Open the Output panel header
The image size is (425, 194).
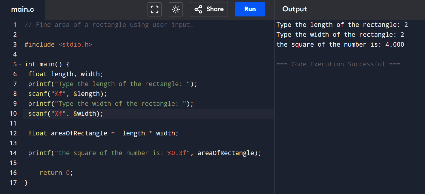(x=294, y=9)
